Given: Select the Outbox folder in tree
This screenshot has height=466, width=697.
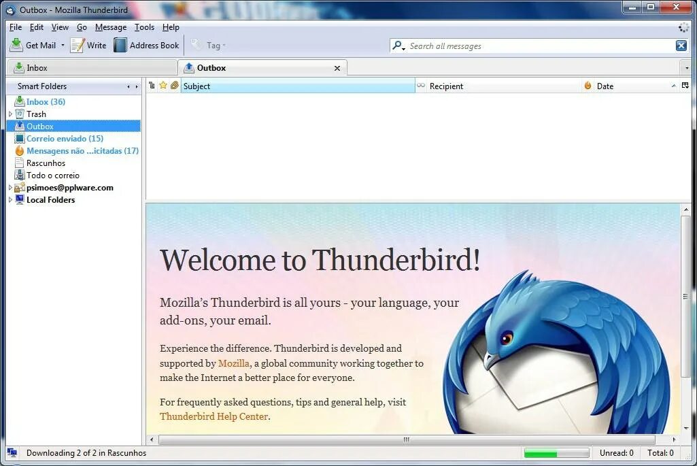Looking at the screenshot, I should point(73,127).
